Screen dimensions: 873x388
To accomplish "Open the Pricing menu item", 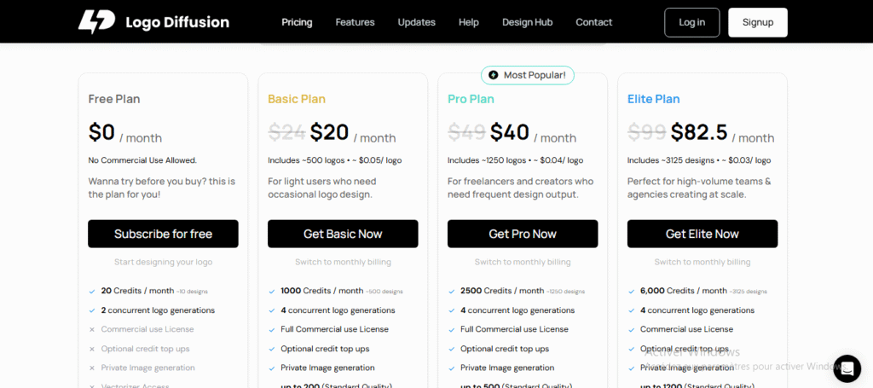I will (x=297, y=22).
